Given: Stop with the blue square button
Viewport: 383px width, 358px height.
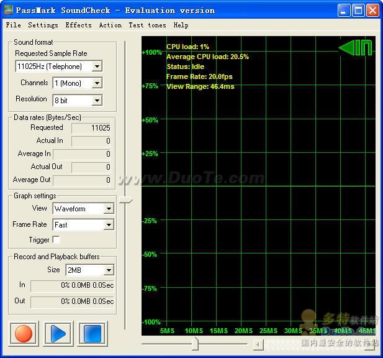Looking at the screenshot, I should click(92, 334).
